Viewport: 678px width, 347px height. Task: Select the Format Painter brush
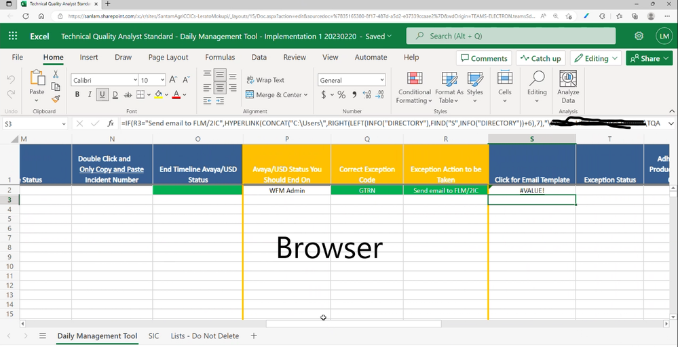[x=56, y=99]
